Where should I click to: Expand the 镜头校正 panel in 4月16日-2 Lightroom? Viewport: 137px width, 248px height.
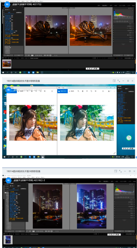coord(125,211)
